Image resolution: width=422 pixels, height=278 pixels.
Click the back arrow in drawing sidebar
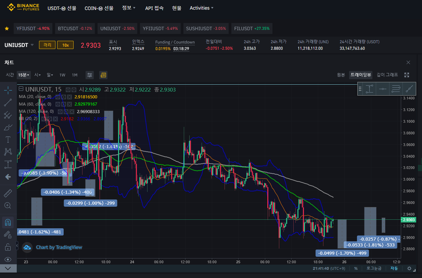click(x=8, y=177)
